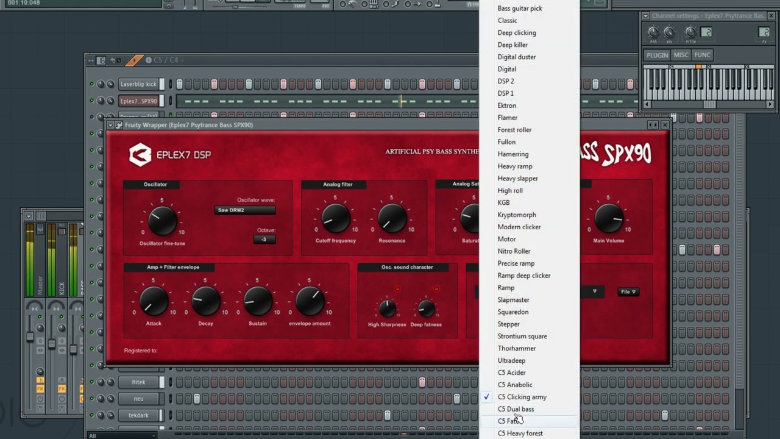Image resolution: width=780 pixels, height=439 pixels.
Task: Click the pitch range '2' display
Action: coord(706,32)
